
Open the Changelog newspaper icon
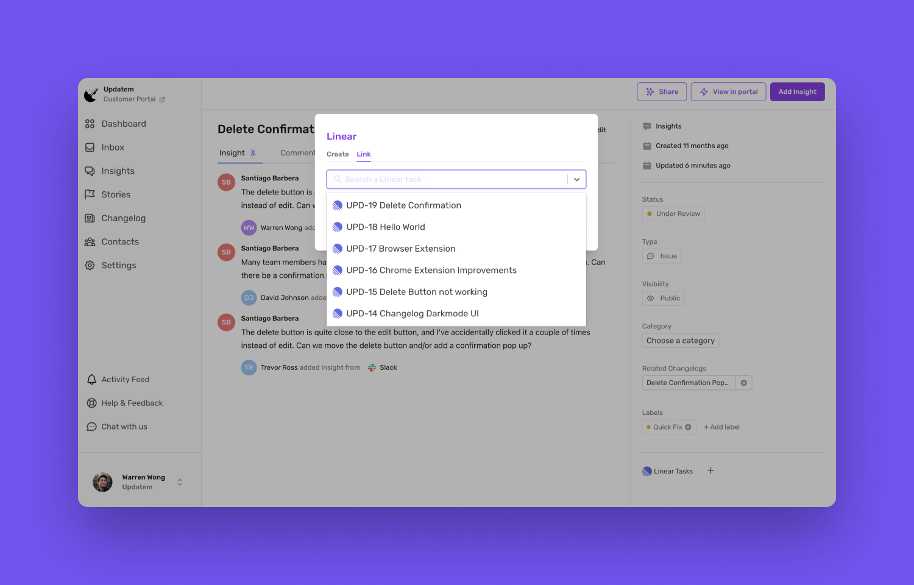click(x=90, y=218)
